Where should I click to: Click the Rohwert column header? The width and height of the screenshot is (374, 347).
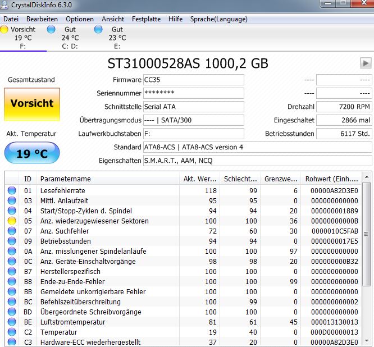click(x=331, y=179)
